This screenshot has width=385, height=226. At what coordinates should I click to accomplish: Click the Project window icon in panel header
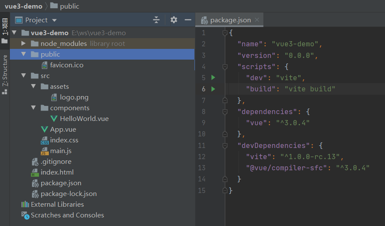(x=19, y=20)
